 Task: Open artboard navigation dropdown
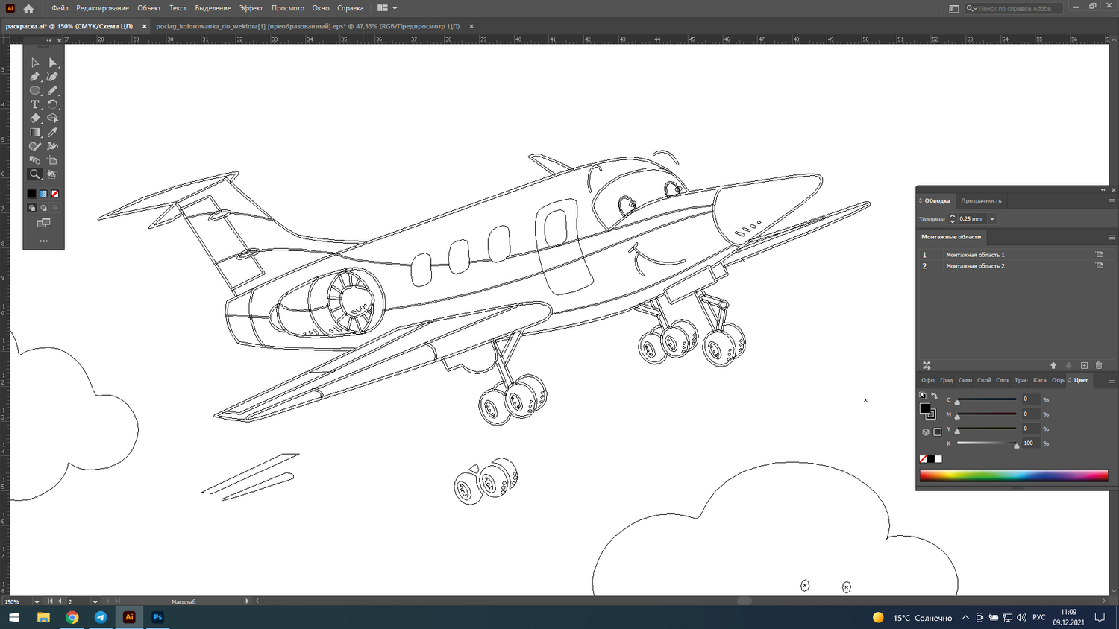pos(95,601)
